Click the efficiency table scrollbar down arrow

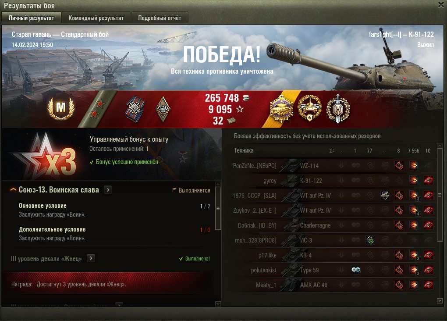tap(440, 301)
